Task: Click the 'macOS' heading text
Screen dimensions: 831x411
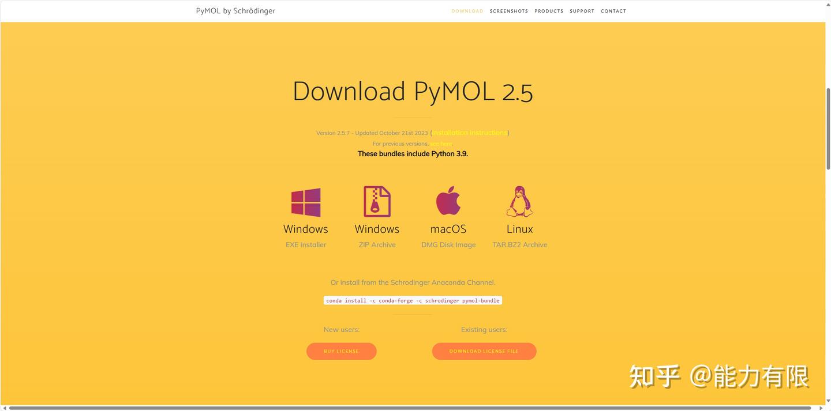Action: 448,229
